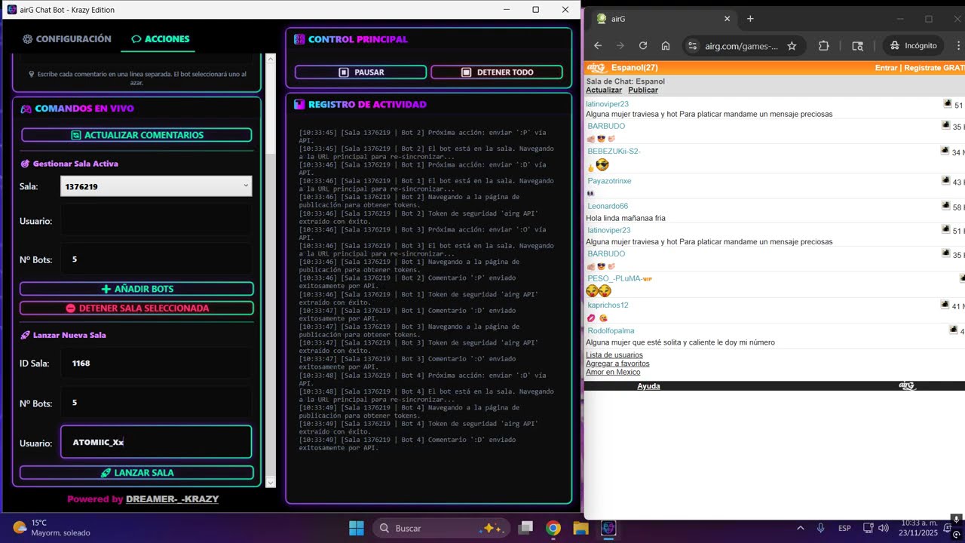Click the airg.com address bar
This screenshot has width=965, height=543.
tap(742, 46)
